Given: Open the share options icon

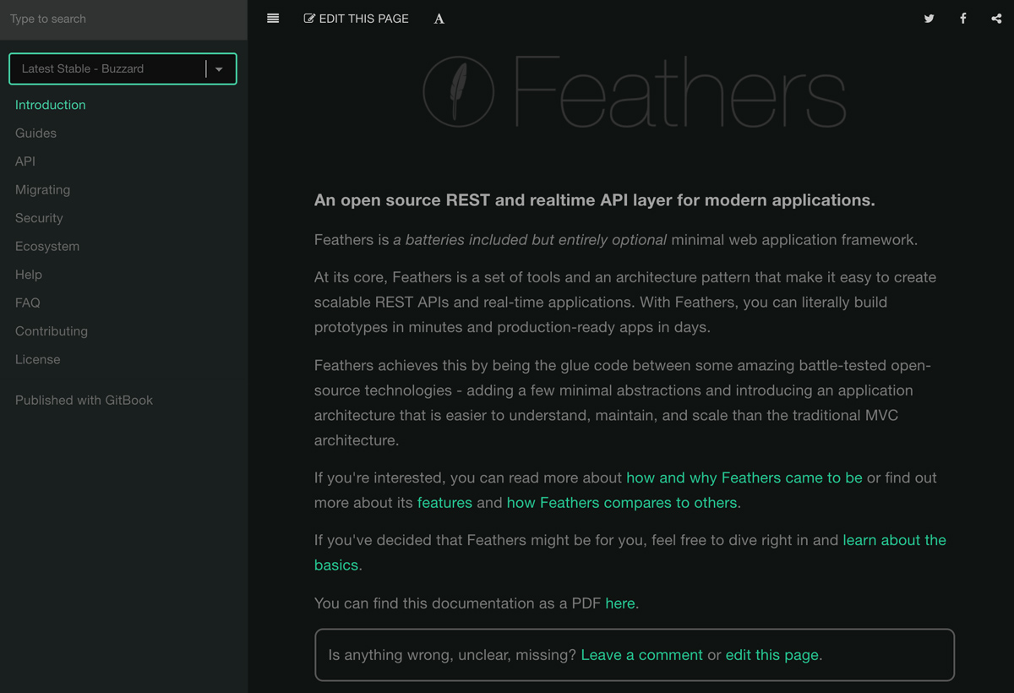Looking at the screenshot, I should 996,19.
